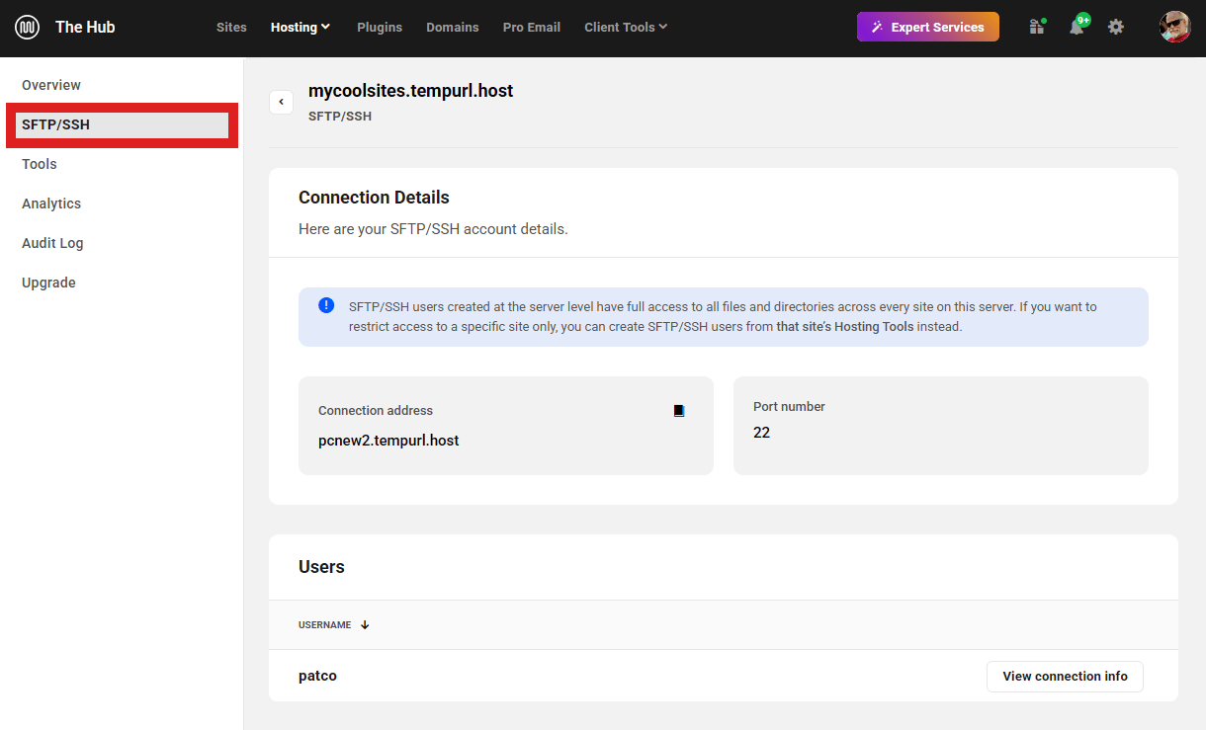Select Overview in the sidebar
The image size is (1206, 730).
click(51, 85)
